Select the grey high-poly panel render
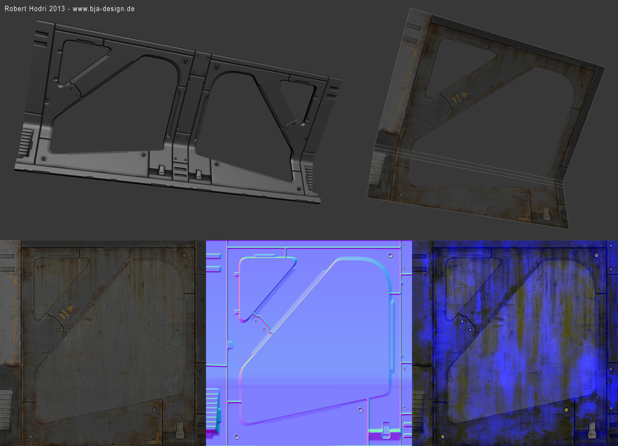The height and width of the screenshot is (446, 618). tap(178, 112)
